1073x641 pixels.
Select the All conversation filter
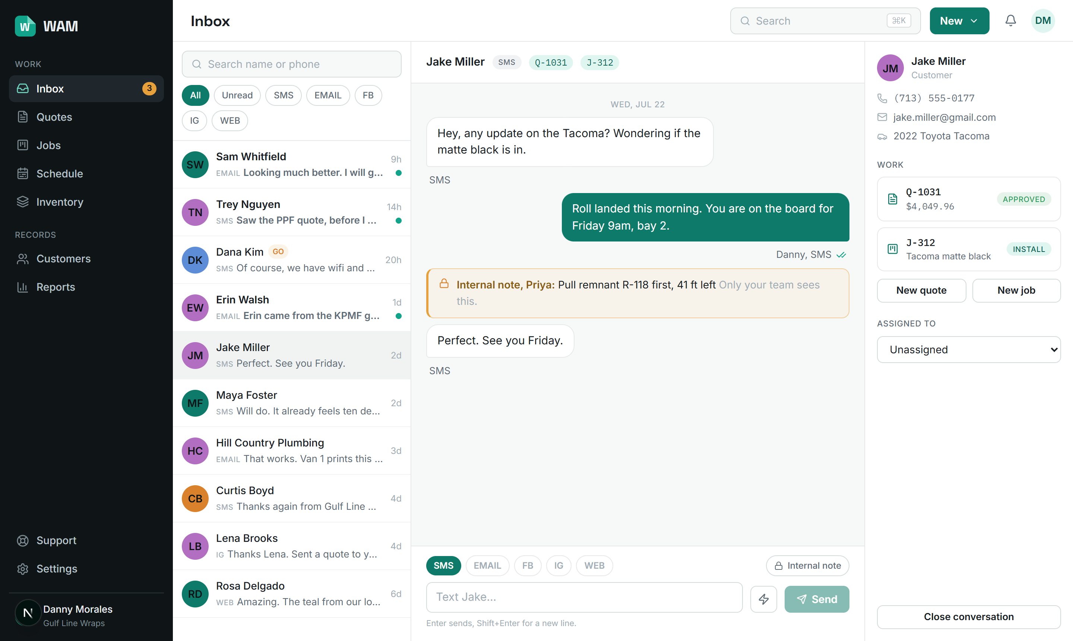[x=196, y=95]
